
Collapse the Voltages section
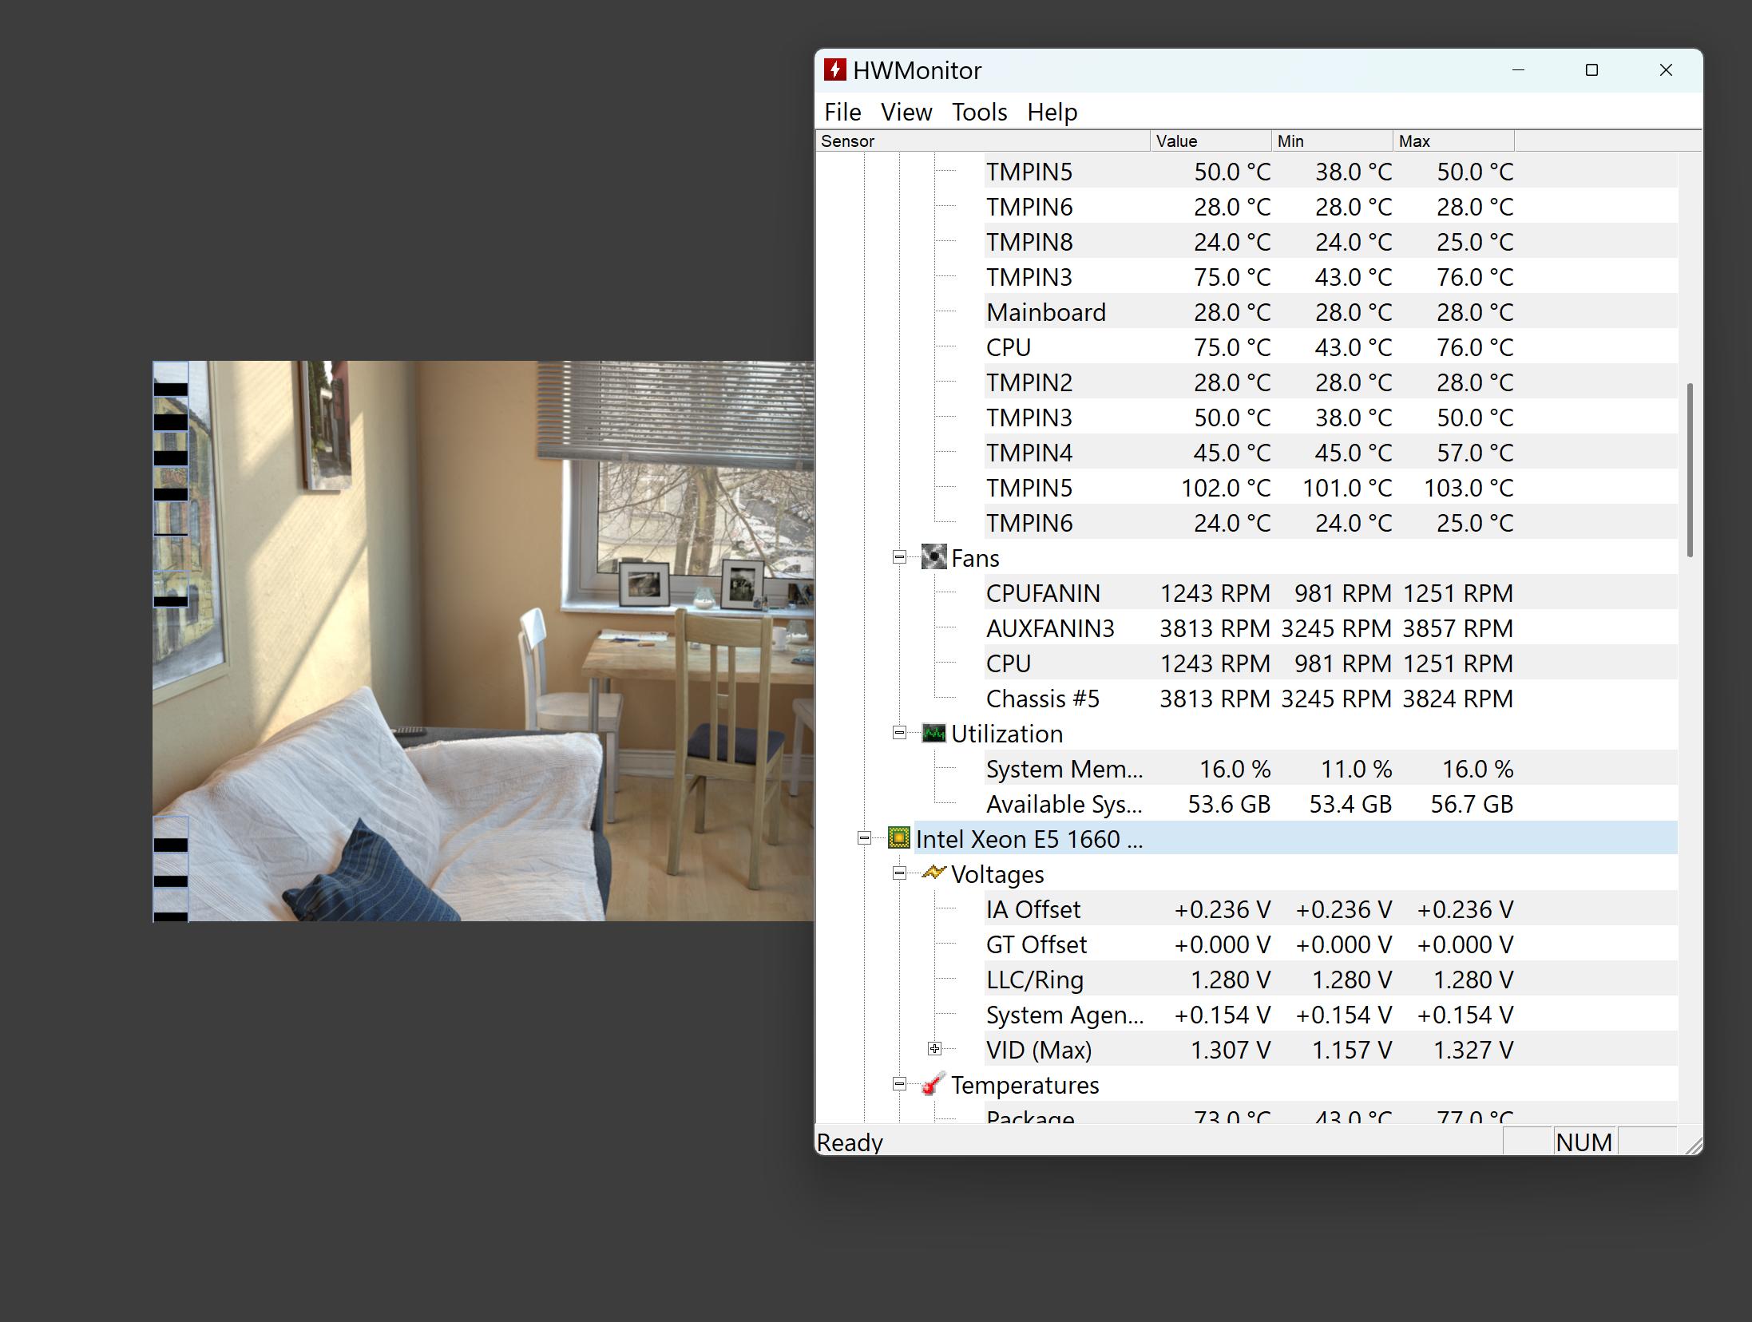[899, 873]
